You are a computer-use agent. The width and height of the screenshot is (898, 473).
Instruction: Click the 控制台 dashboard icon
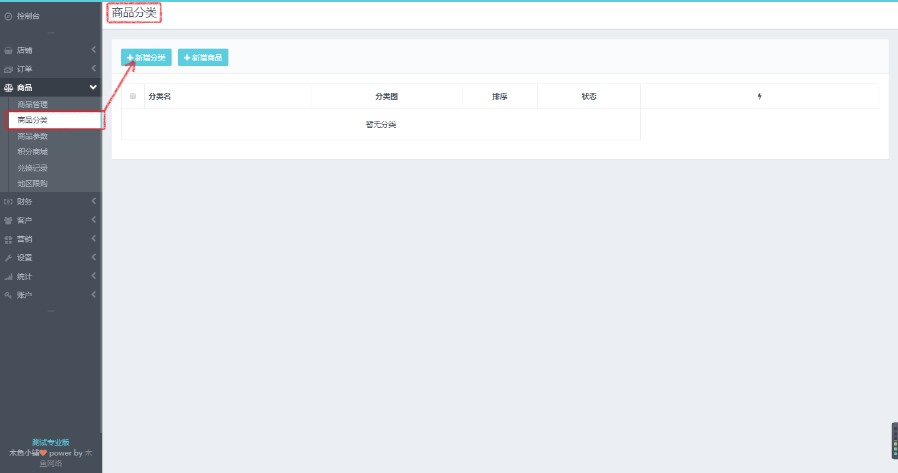pyautogui.click(x=8, y=16)
